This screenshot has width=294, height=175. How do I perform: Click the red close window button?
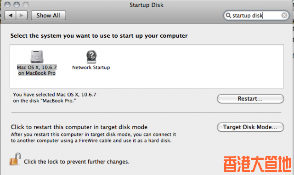[x=7, y=5]
